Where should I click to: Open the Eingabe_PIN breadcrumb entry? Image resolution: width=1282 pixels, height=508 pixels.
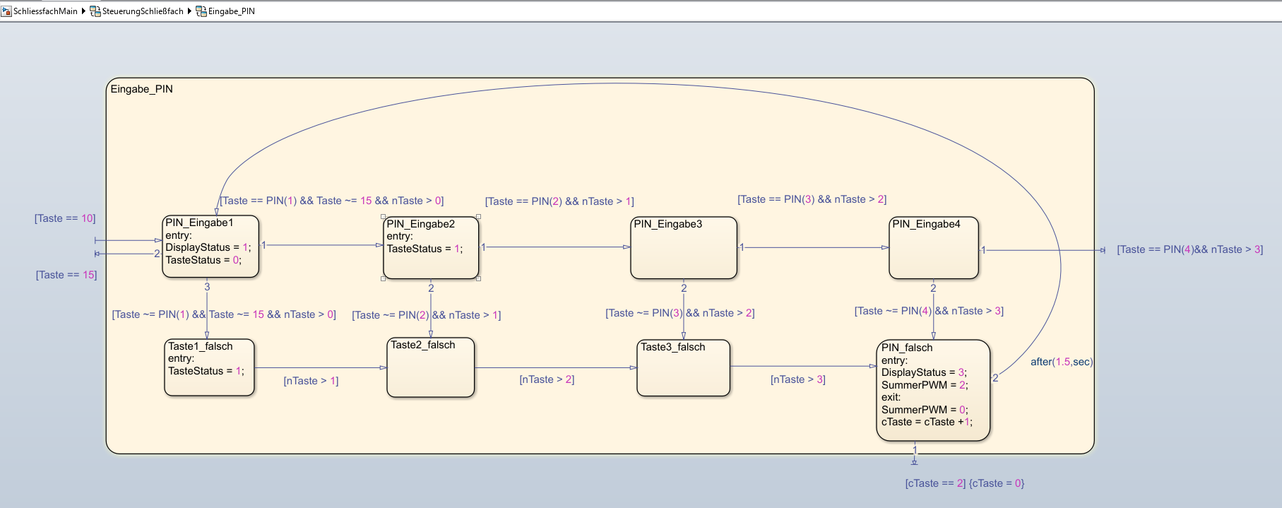coord(231,11)
